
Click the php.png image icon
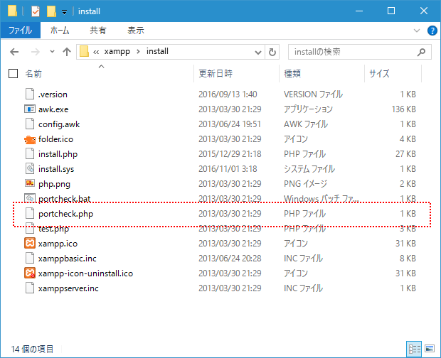(x=30, y=183)
